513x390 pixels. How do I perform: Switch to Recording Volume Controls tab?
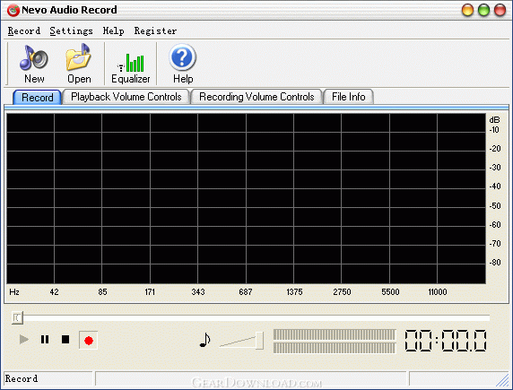(256, 97)
